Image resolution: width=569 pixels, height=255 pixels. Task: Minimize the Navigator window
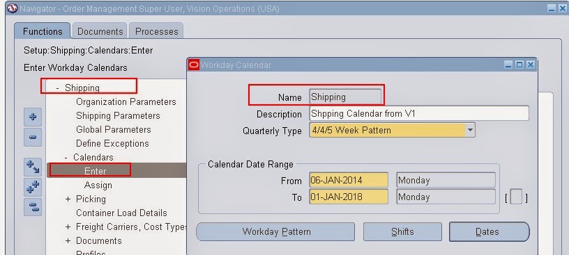(x=552, y=8)
